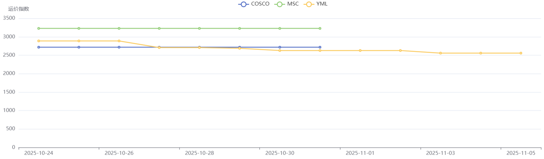544x159 pixels.
Task: Click the 3500 y-axis value label
Action: [x=9, y=18]
